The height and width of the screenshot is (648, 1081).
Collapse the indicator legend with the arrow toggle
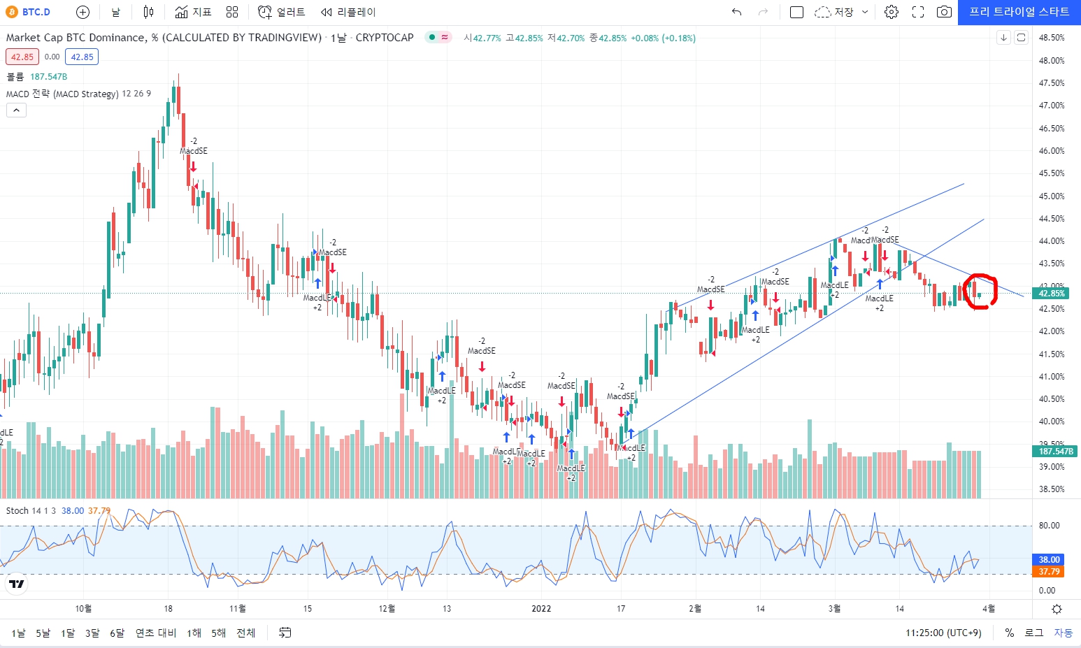17,110
